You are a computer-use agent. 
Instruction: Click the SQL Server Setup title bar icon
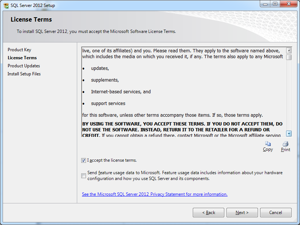click(6, 5)
